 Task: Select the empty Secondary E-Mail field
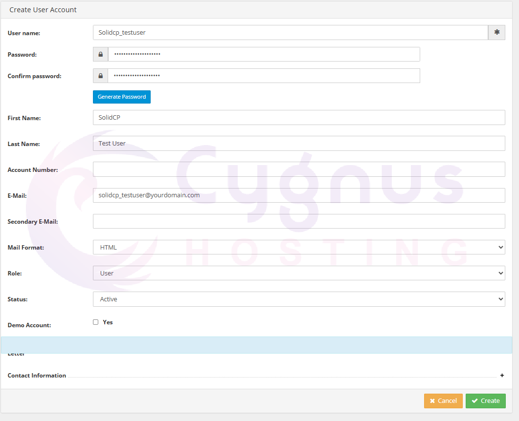[298, 221]
